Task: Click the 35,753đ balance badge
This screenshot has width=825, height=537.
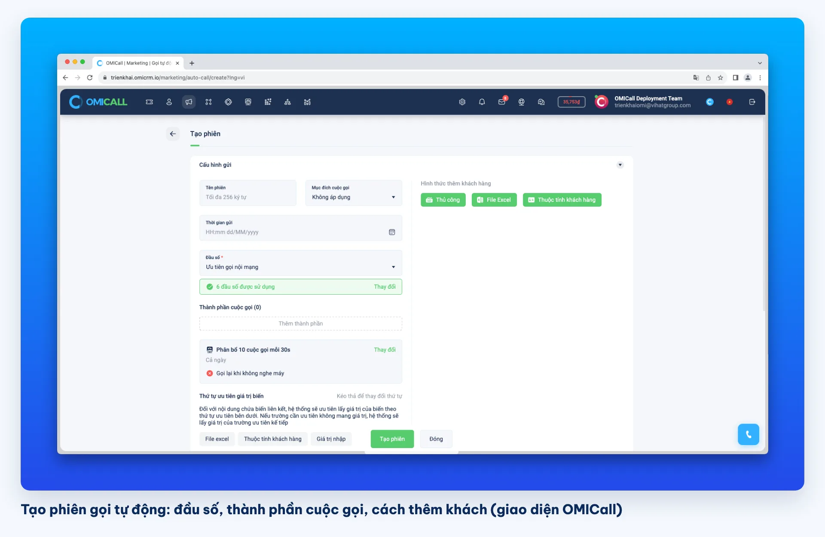Action: coord(571,102)
